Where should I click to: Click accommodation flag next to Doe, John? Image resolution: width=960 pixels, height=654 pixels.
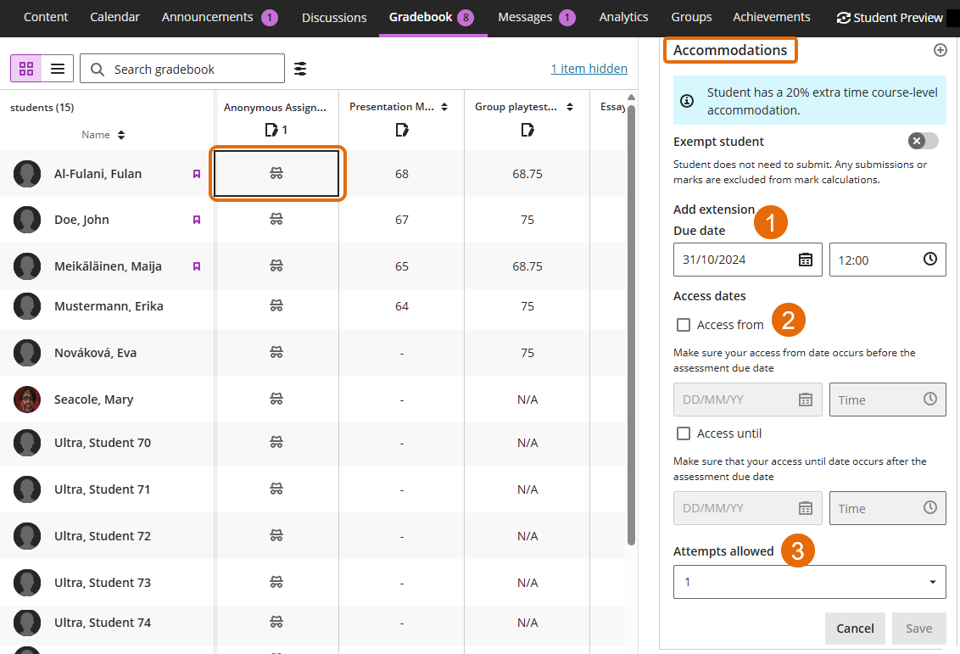197,219
